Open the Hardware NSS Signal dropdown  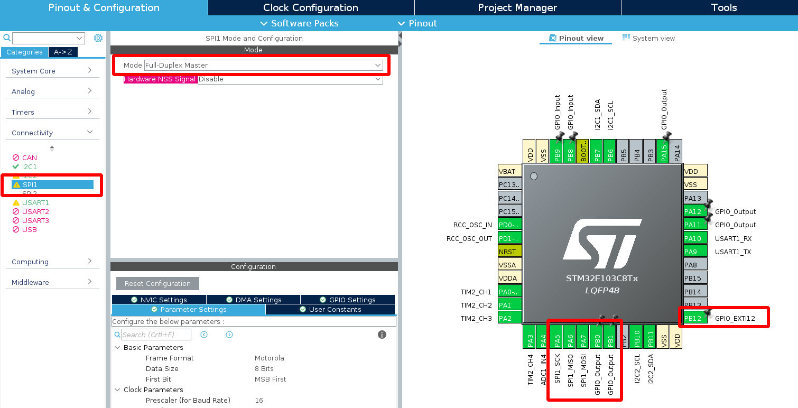click(290, 79)
